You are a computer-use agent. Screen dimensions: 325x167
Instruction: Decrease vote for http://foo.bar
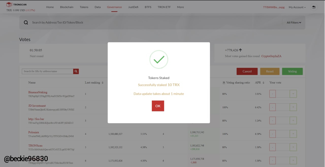click(272, 120)
